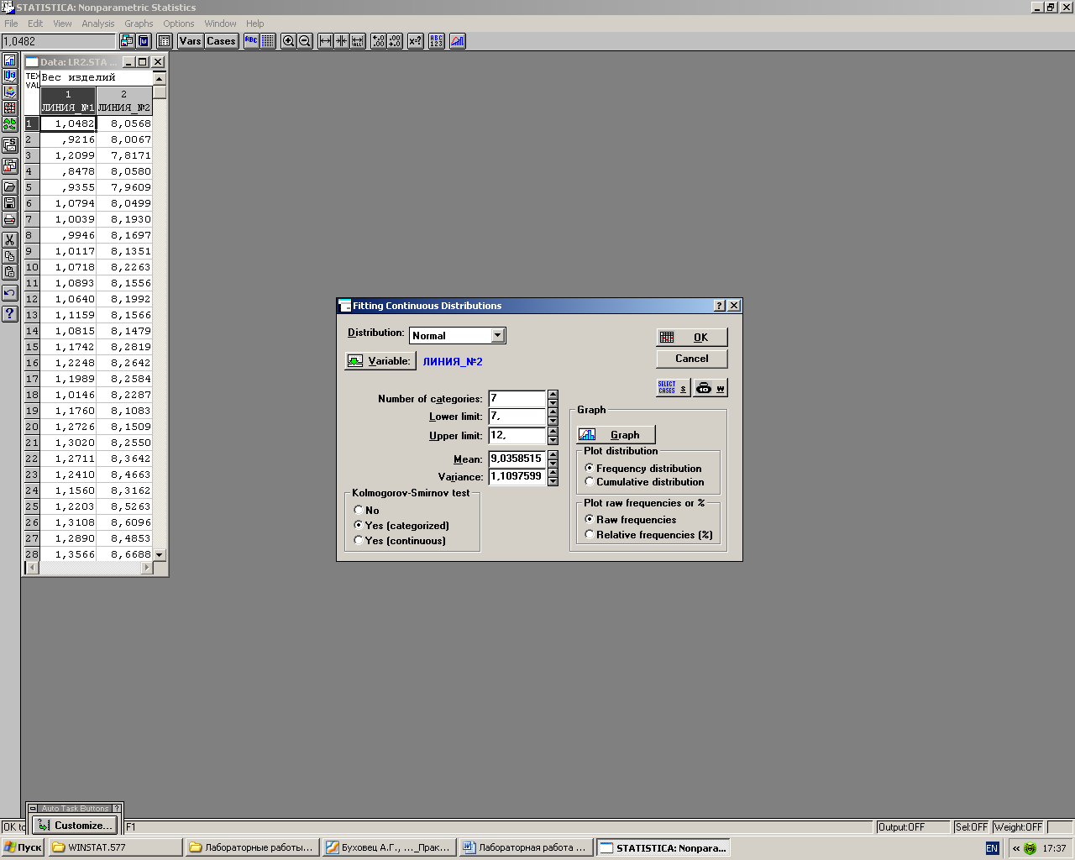Click the increase column width icon
1075x860 pixels.
tap(325, 41)
